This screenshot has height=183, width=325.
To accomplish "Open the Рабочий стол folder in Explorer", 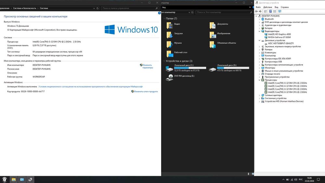I will (x=177, y=54).
